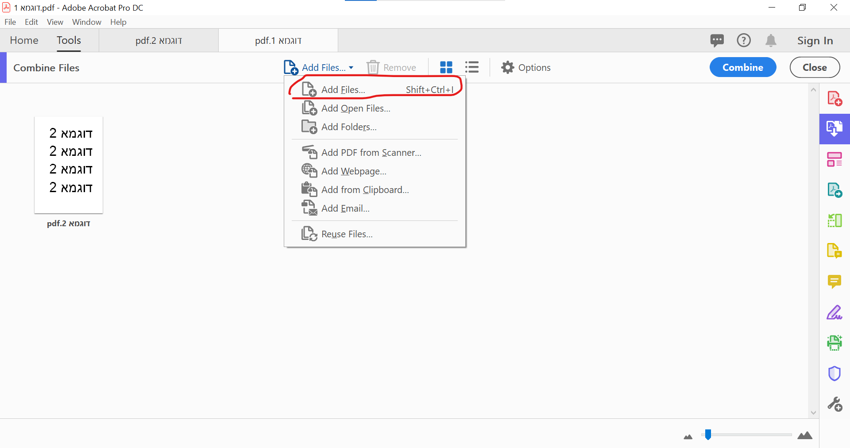The height and width of the screenshot is (448, 850).
Task: Switch to list view
Action: point(472,67)
